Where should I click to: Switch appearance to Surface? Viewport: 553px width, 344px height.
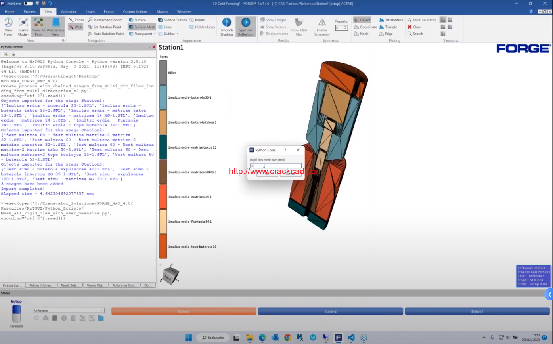pyautogui.click(x=137, y=20)
